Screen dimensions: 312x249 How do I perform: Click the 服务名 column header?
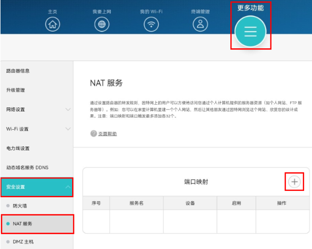coord(136,203)
